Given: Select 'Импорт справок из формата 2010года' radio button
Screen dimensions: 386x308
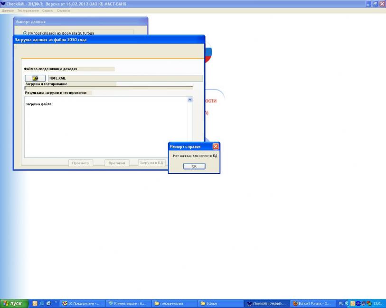Looking at the screenshot, I should pyautogui.click(x=25, y=33).
